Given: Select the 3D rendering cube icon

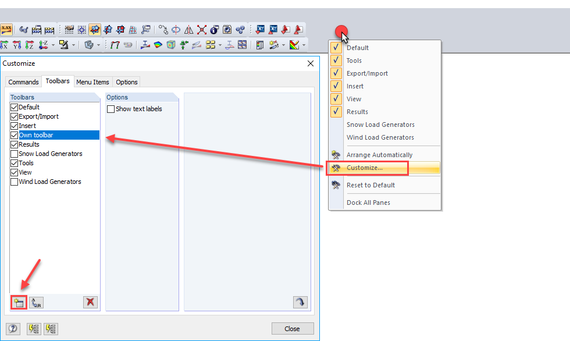Looking at the screenshot, I should pyautogui.click(x=88, y=45).
